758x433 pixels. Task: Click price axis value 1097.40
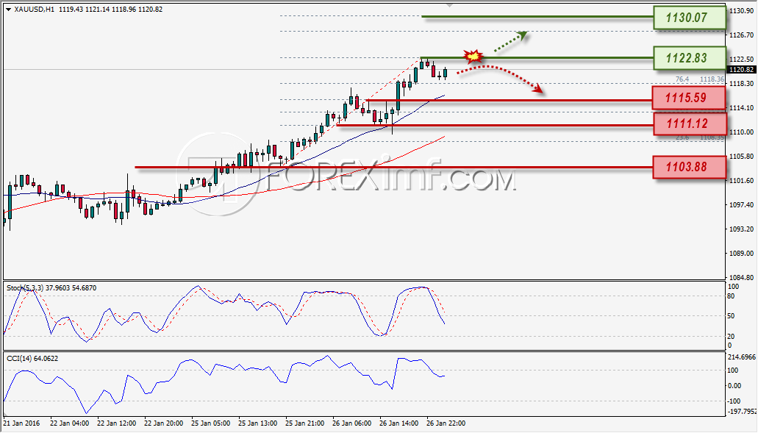[x=742, y=205]
